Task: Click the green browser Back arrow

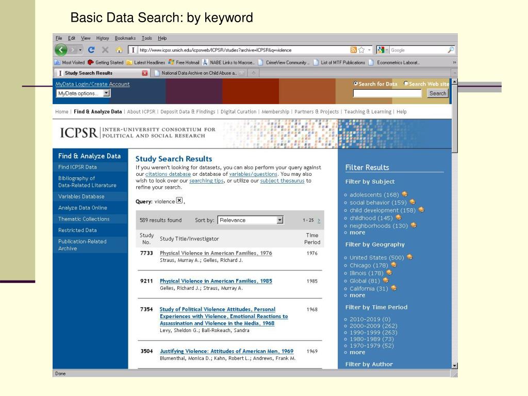Action: pos(61,50)
